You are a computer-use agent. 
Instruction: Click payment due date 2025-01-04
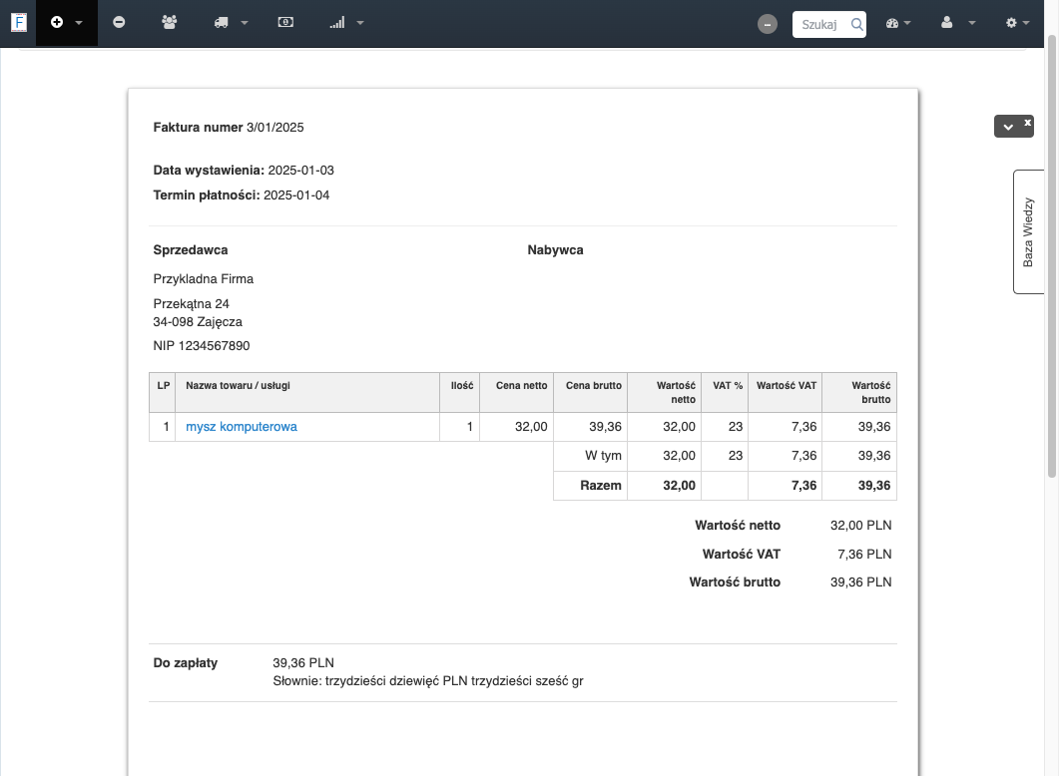(x=296, y=195)
